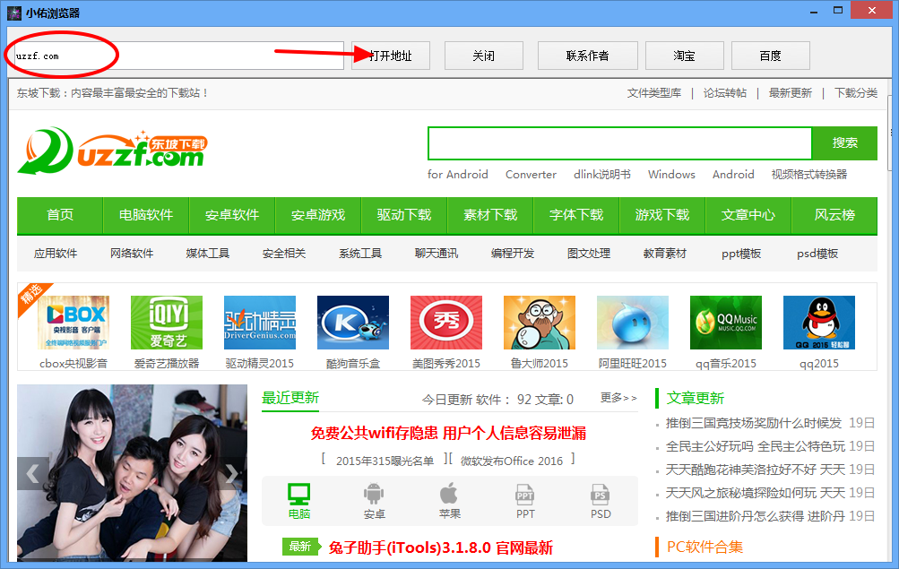Open the 文章中心 navigation tab

[x=748, y=215]
